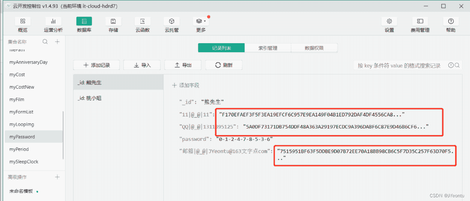The image size is (470, 201).
Task: Click the 添加记录 button
Action: tap(96, 65)
